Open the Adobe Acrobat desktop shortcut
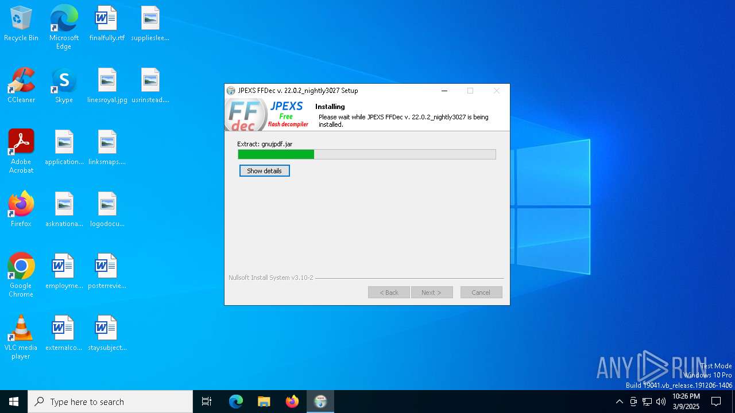 21,151
